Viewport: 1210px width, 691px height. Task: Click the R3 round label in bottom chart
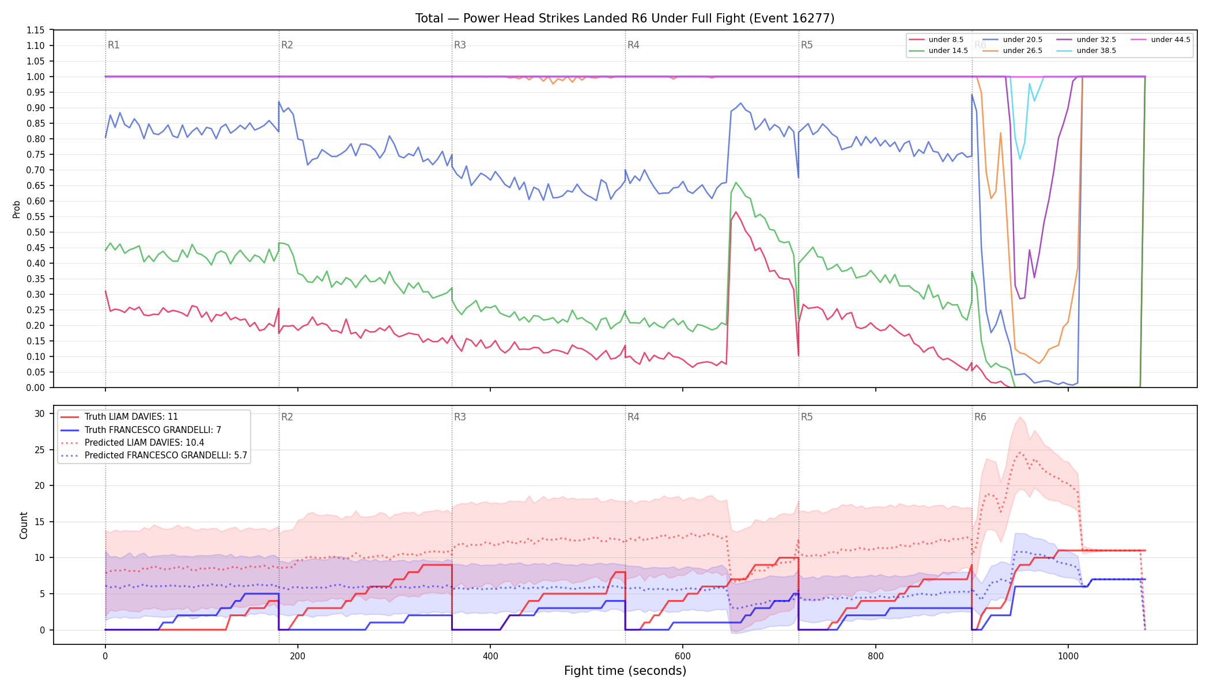tap(460, 417)
